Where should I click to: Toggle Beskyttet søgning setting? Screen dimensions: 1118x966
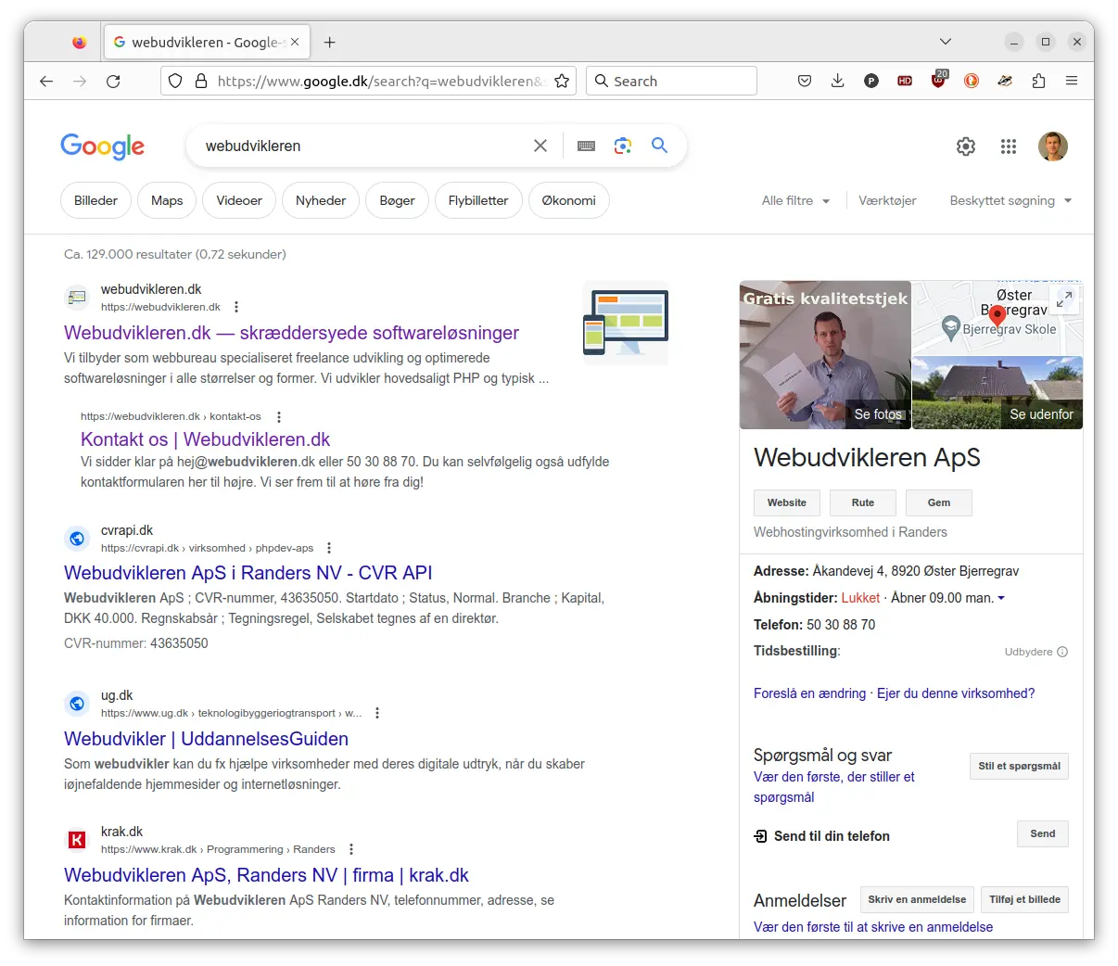1010,200
